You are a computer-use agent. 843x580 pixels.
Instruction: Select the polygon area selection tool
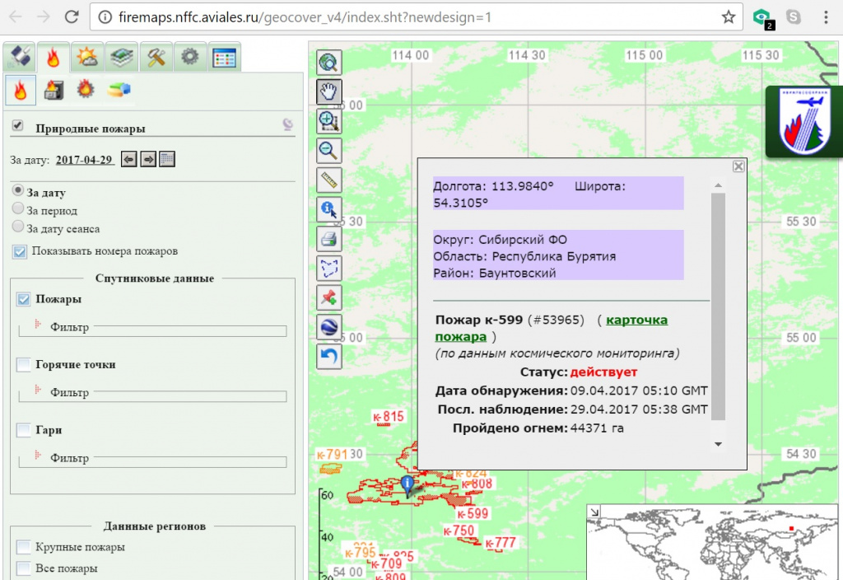(328, 268)
